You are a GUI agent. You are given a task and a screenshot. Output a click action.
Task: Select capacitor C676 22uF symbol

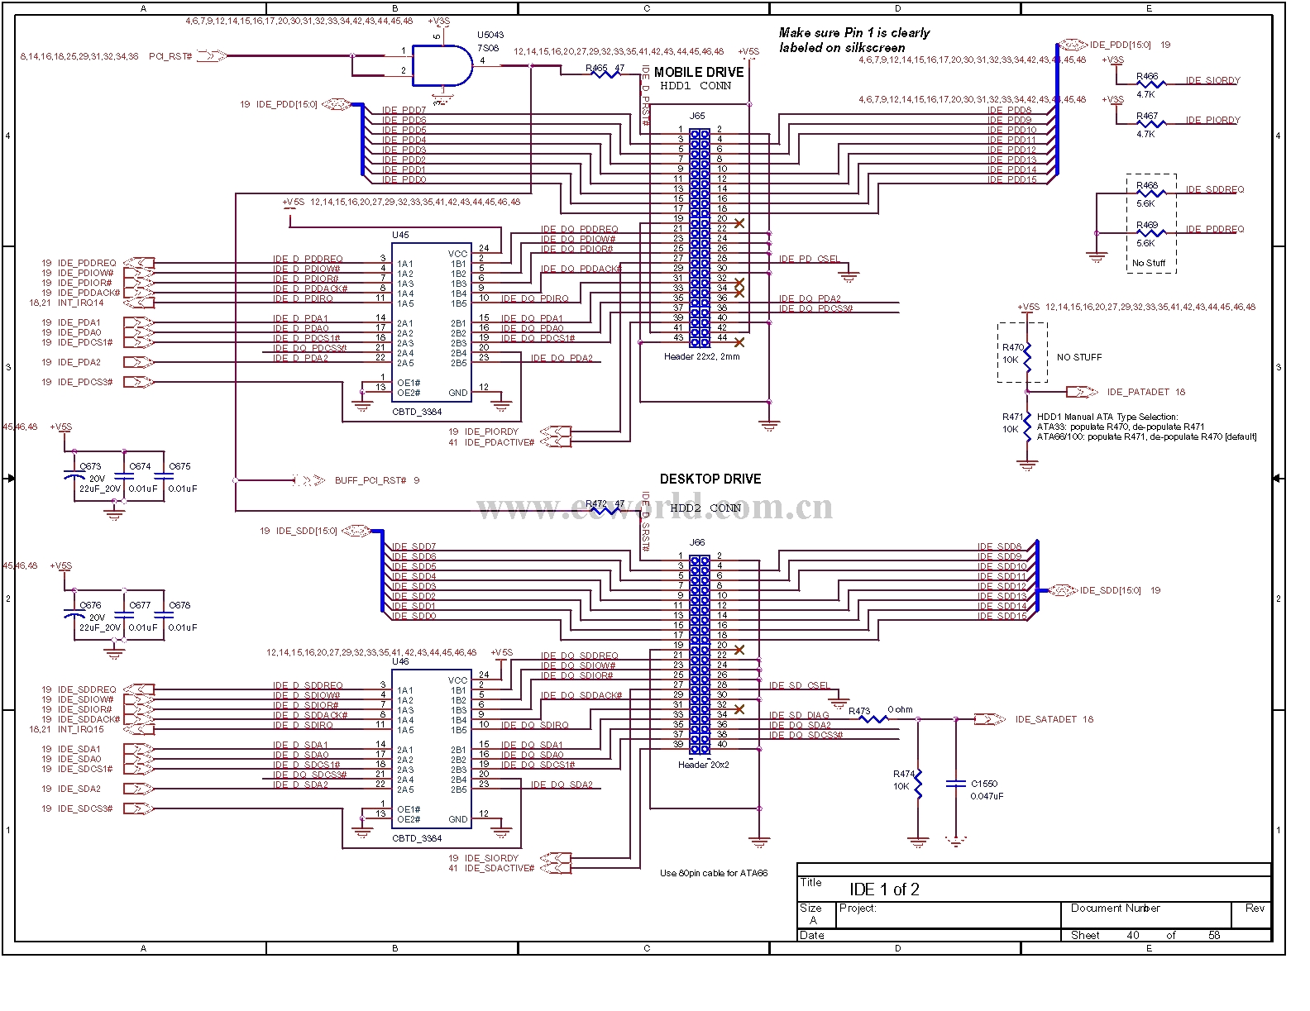tap(74, 616)
